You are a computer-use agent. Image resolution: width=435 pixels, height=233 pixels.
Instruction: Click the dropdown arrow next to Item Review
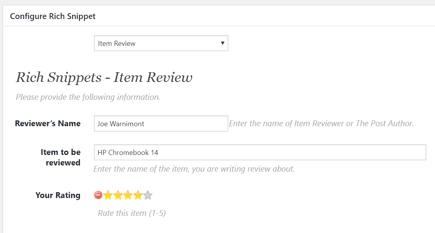222,43
